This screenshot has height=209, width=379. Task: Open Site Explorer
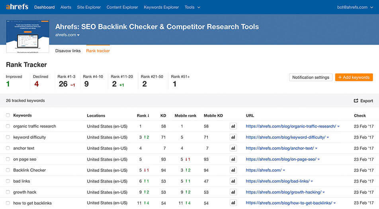[x=89, y=7]
